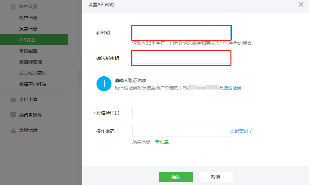Navigate to 微信群管理

pyautogui.click(x=30, y=62)
